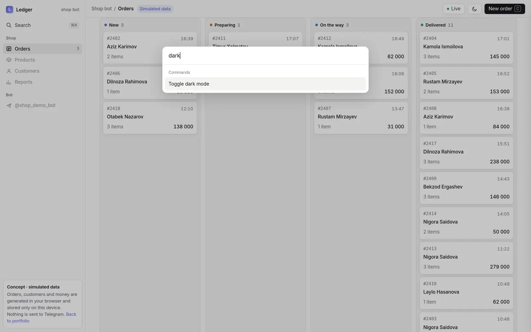This screenshot has height=332, width=531.
Task: Select the Toggle dark mode command
Action: point(265,84)
